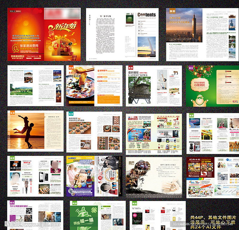Select the 美食 section tab label
239x230 pixels.
coord(71,68)
